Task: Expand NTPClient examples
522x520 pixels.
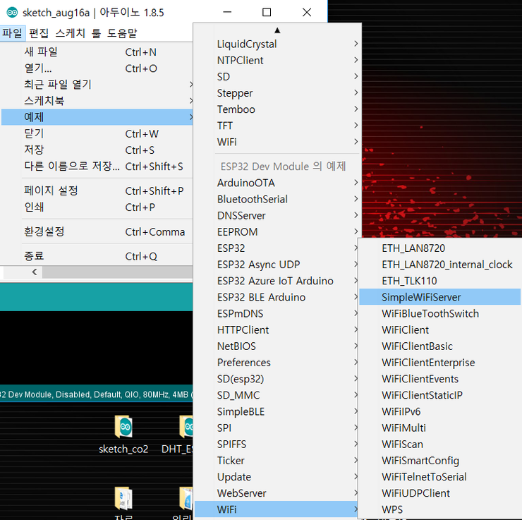Action: (x=278, y=60)
